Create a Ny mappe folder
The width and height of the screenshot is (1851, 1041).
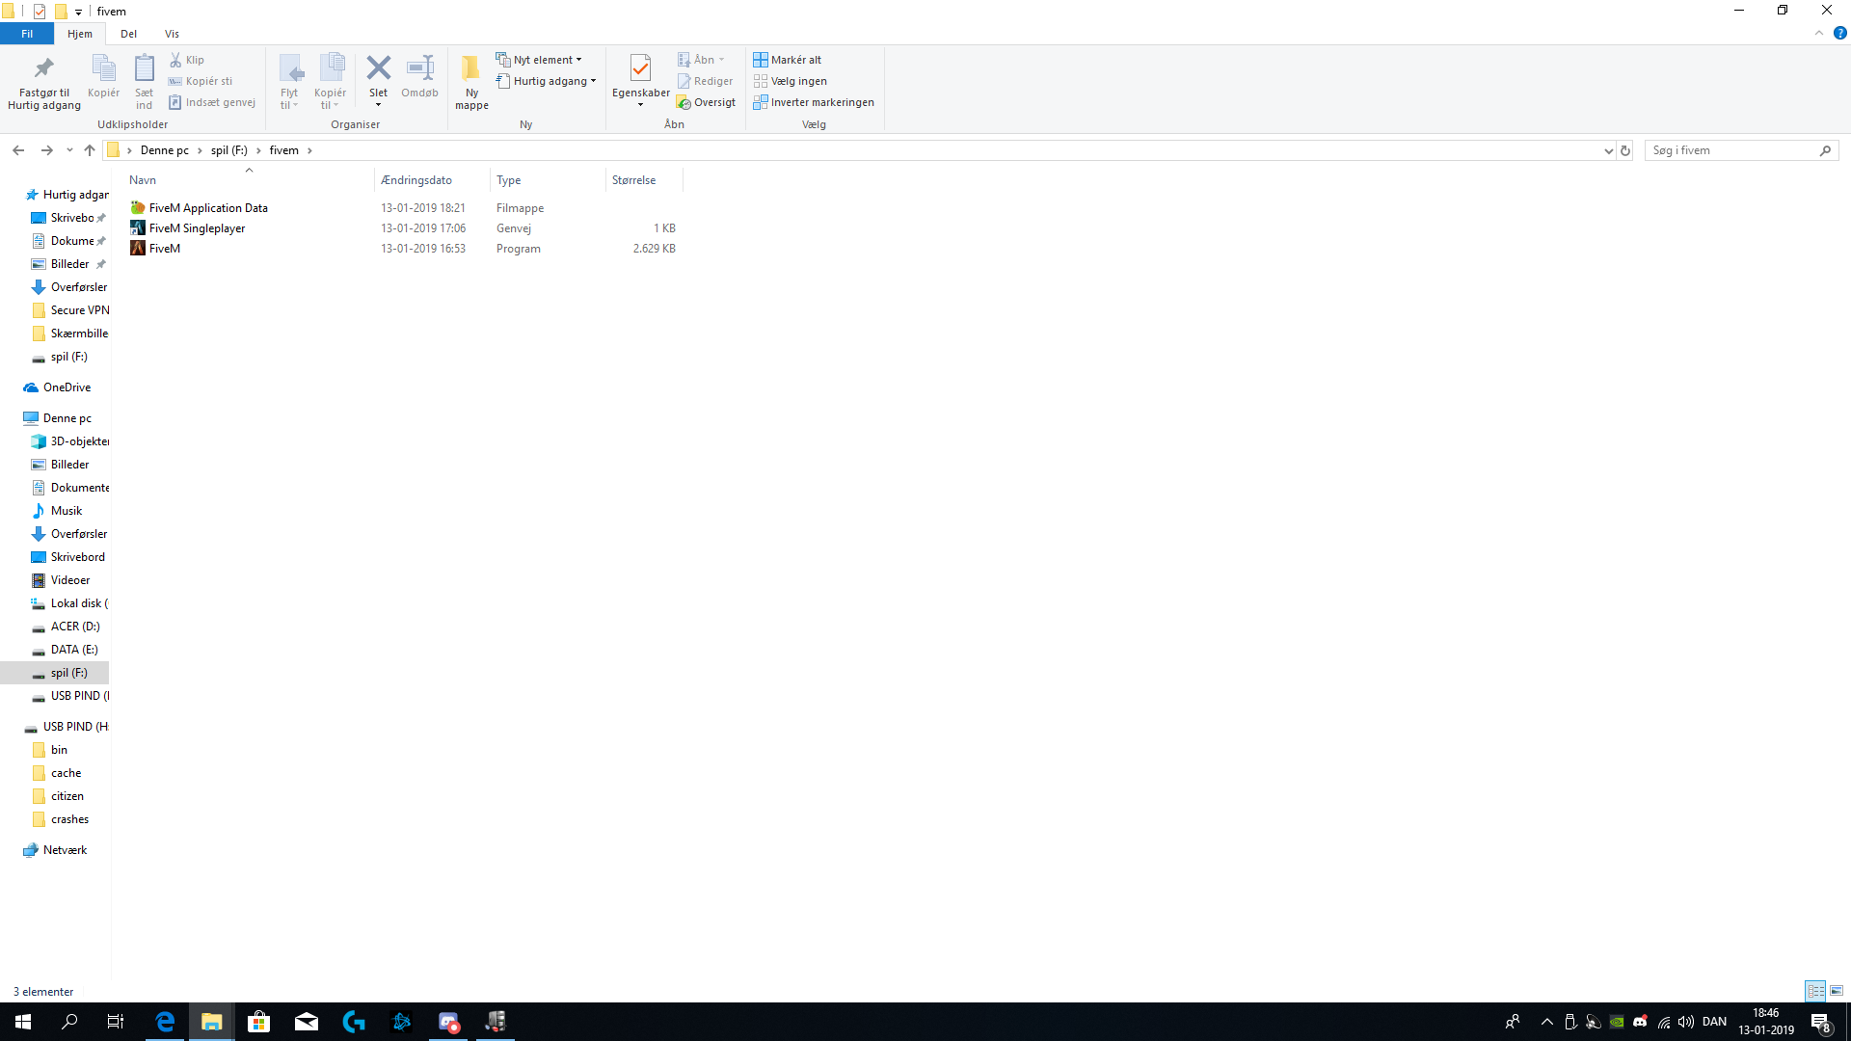pyautogui.click(x=471, y=82)
